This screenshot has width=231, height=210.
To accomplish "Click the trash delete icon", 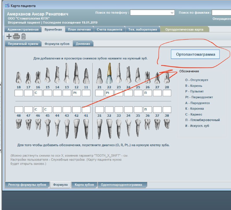I will click(x=23, y=36).
